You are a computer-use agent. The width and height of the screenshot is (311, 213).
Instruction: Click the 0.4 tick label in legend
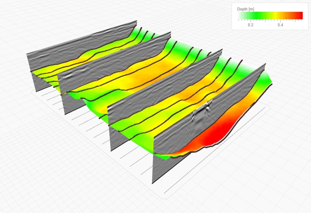(x=280, y=25)
